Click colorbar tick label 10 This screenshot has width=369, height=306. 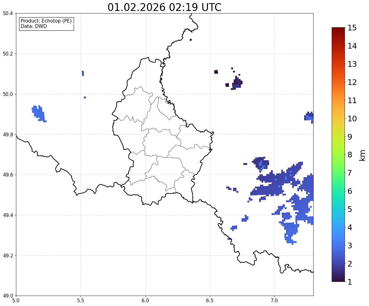[352, 119]
